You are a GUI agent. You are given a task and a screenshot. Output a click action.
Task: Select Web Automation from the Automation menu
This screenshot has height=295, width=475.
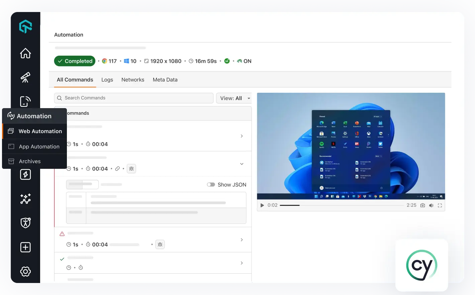(x=40, y=131)
